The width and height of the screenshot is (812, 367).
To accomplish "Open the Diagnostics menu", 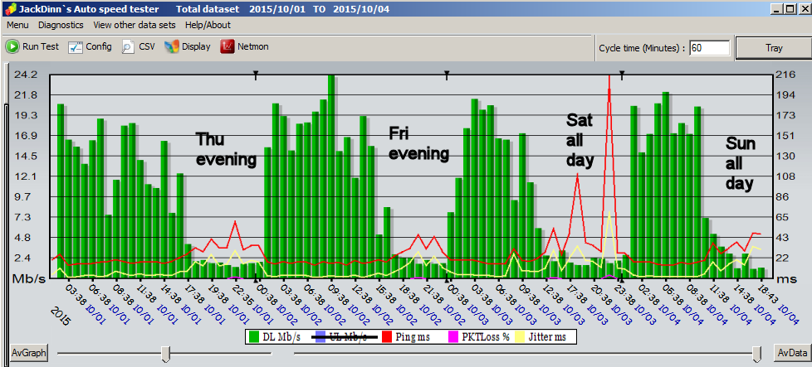I will pyautogui.click(x=61, y=25).
